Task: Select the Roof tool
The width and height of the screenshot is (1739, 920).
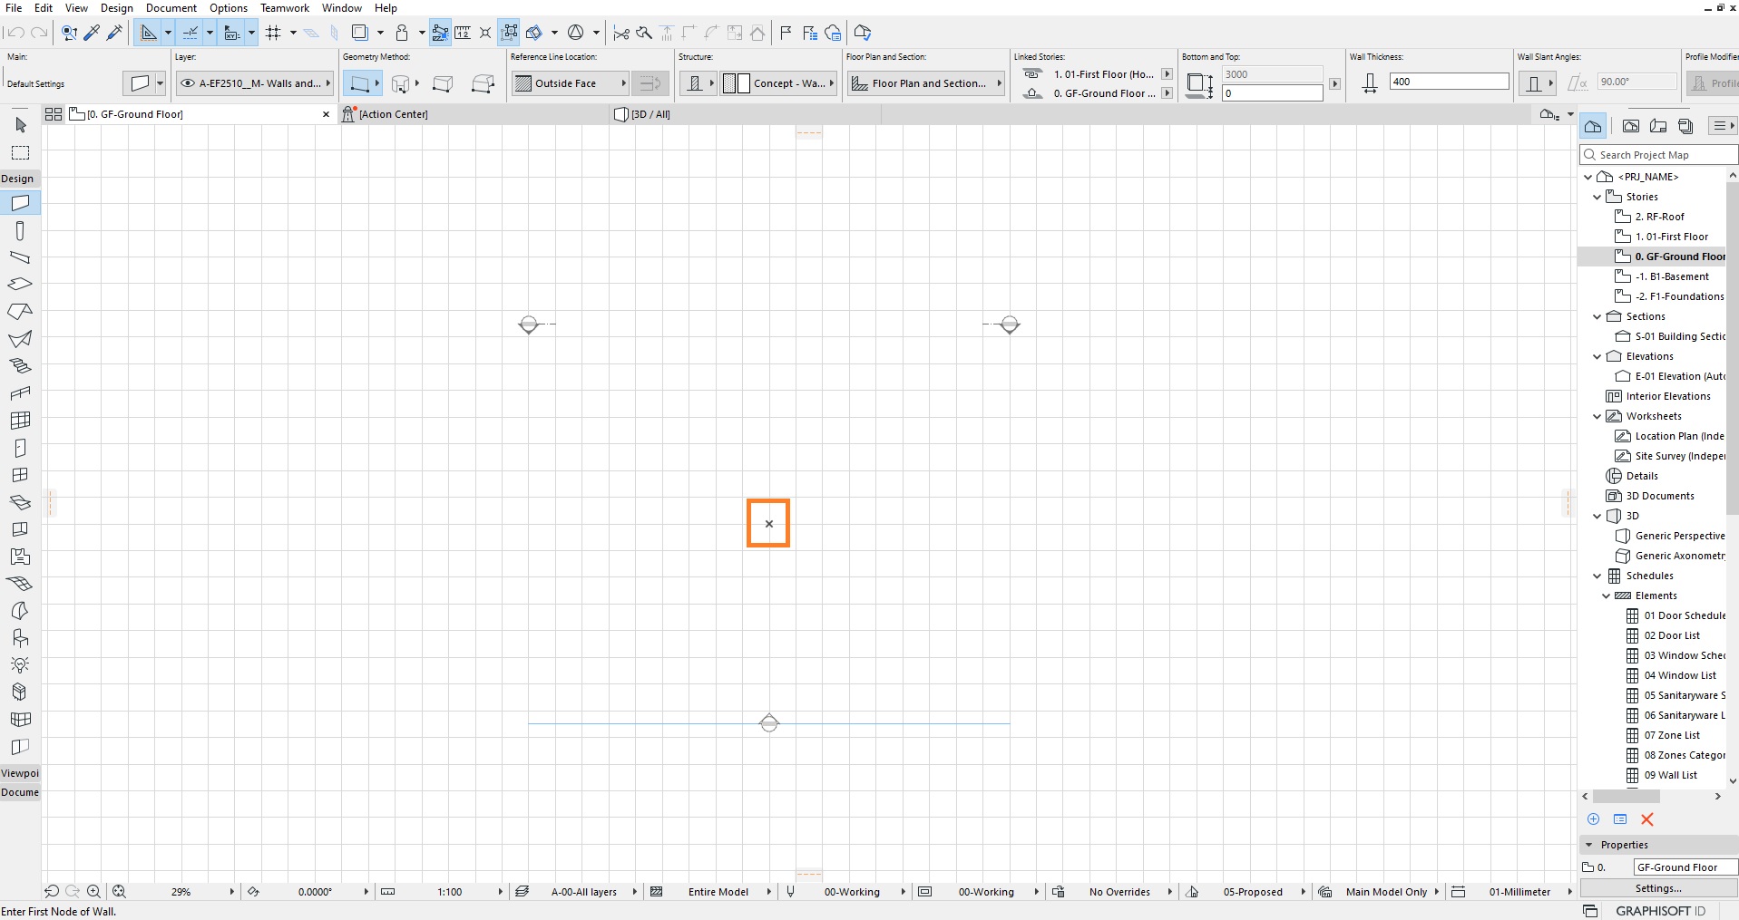Action: [x=20, y=312]
